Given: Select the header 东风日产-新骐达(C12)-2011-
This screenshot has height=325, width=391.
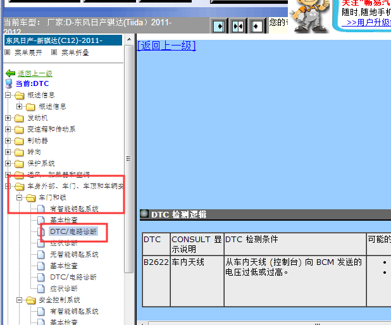Looking at the screenshot, I should [63, 40].
